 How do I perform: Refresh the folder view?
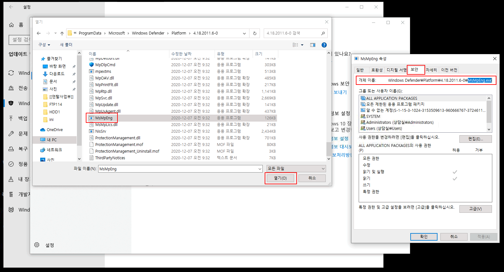[255, 33]
